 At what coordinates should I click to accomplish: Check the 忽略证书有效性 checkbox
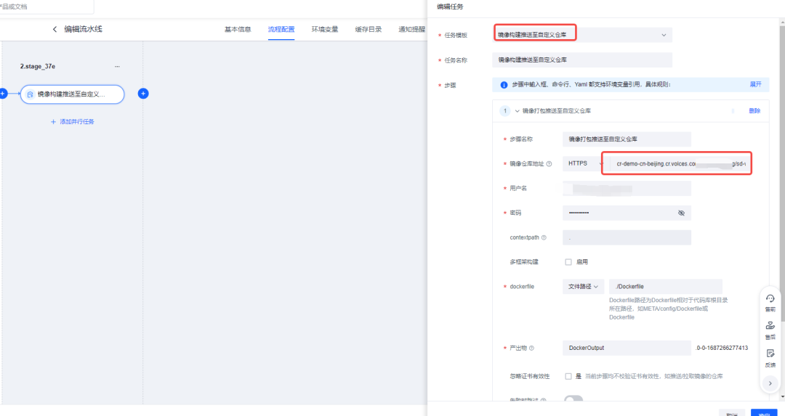click(568, 377)
